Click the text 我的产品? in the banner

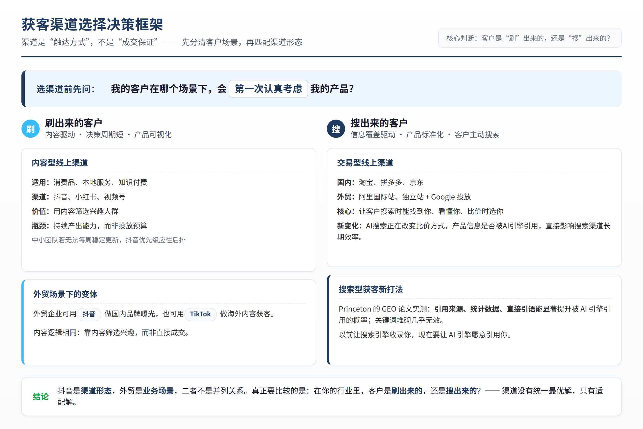[x=332, y=89]
